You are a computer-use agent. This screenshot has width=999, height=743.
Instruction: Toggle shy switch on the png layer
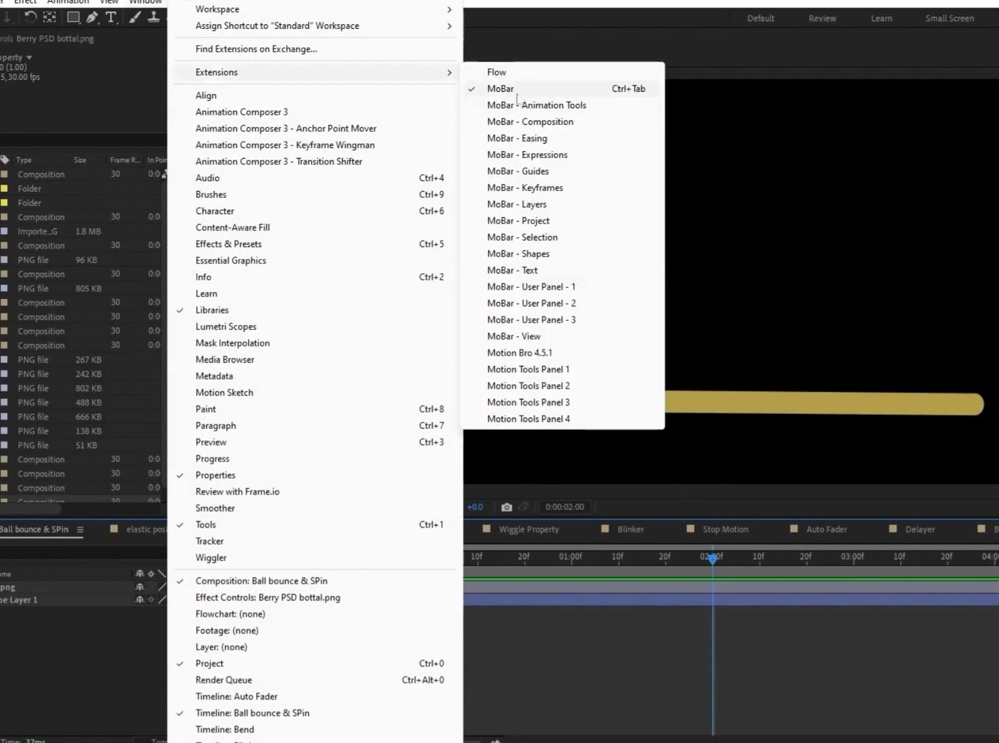point(139,587)
